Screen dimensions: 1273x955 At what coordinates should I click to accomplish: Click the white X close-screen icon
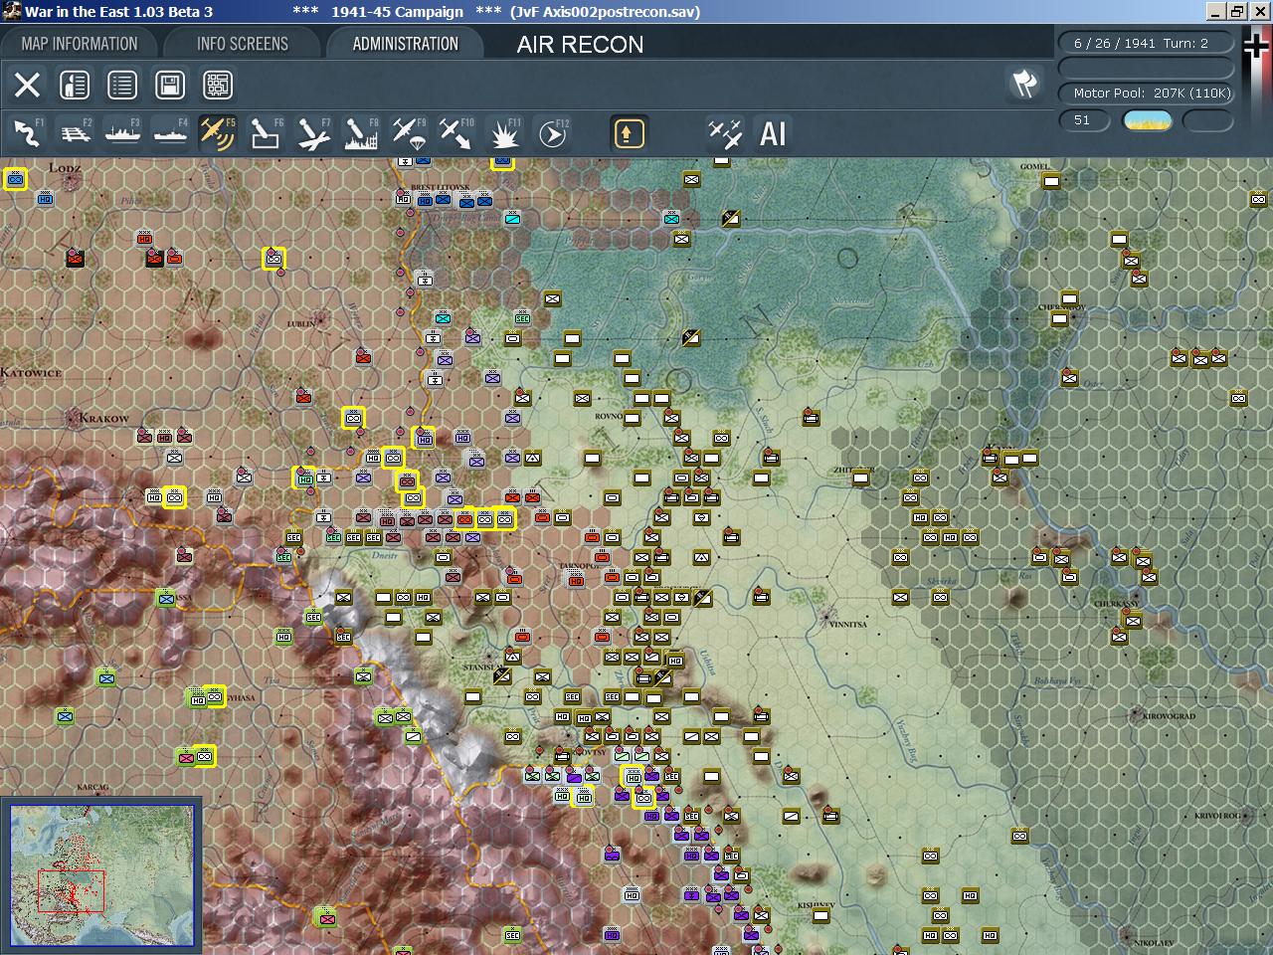click(x=27, y=85)
